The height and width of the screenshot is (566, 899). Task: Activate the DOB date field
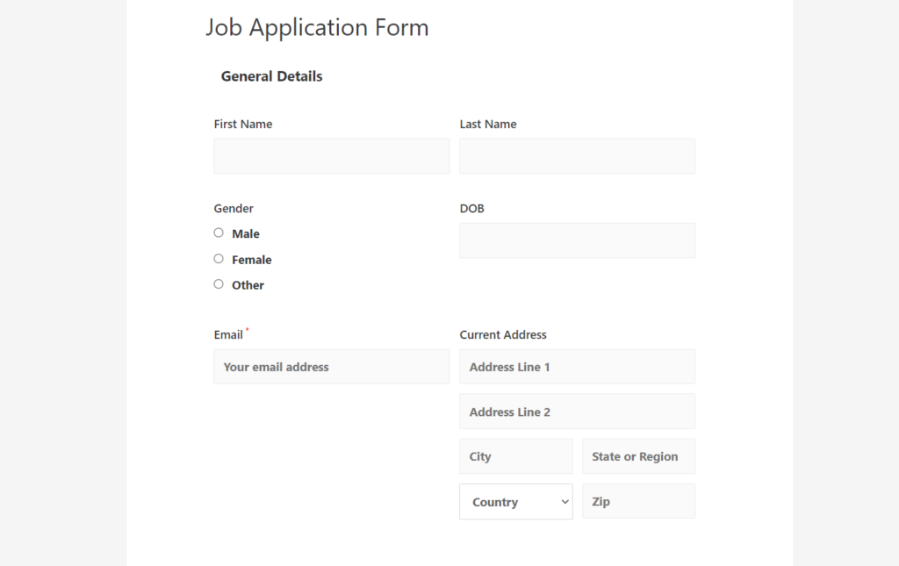577,240
